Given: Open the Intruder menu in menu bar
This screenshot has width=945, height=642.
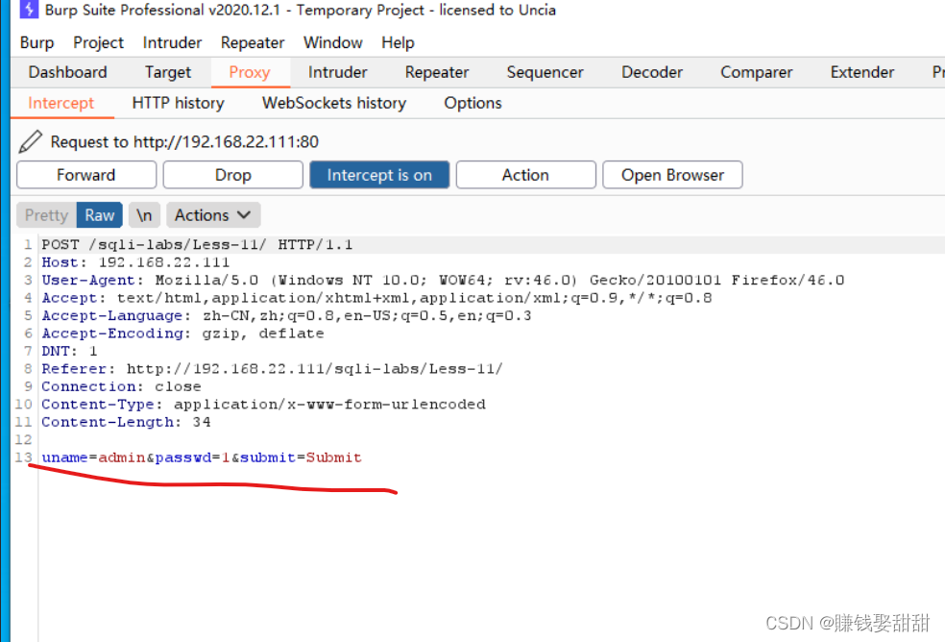Looking at the screenshot, I should [x=172, y=43].
